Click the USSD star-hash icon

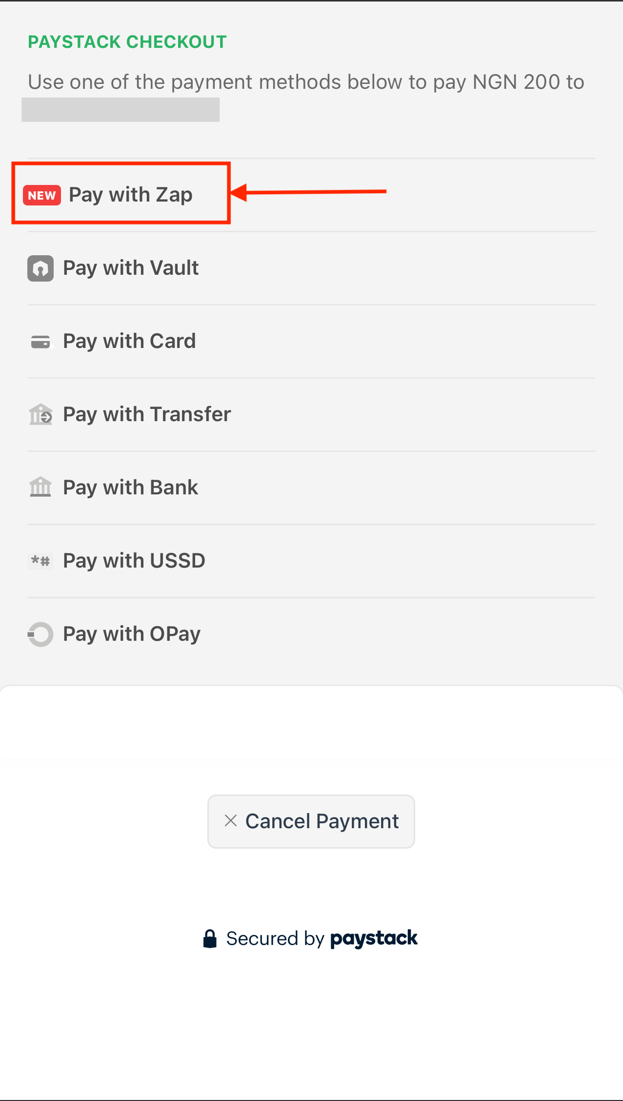pos(40,561)
